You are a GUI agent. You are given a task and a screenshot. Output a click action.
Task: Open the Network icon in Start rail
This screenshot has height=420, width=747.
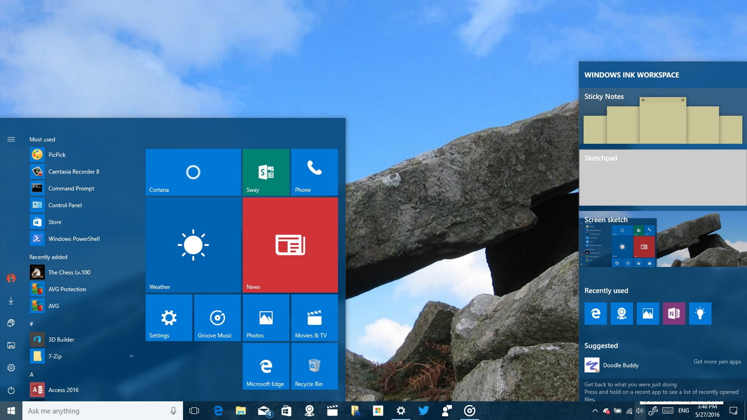tap(11, 323)
